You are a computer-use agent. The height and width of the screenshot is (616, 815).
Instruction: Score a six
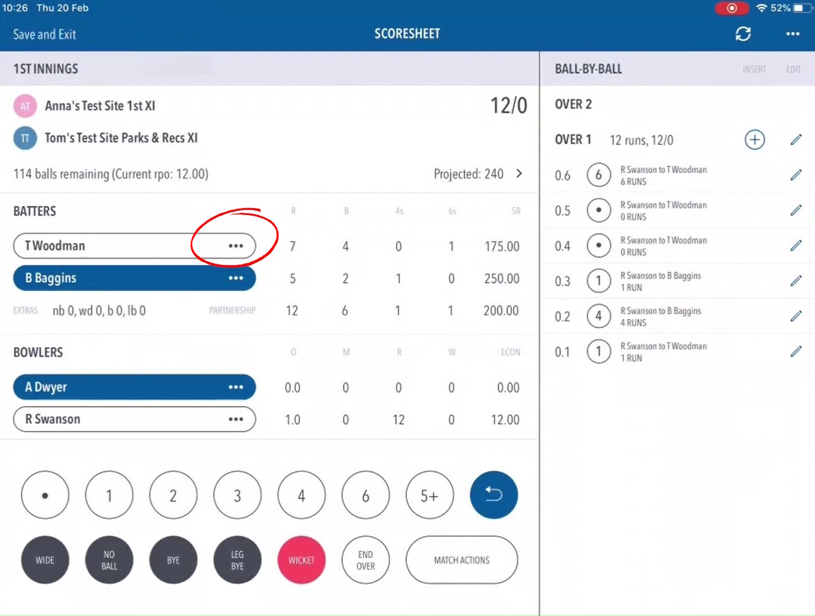[x=365, y=495]
